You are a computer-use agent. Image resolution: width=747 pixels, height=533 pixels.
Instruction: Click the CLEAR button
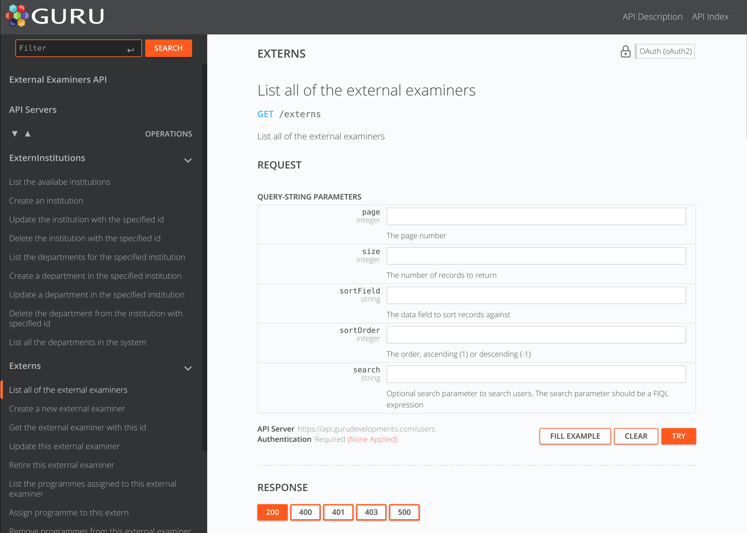pos(635,436)
